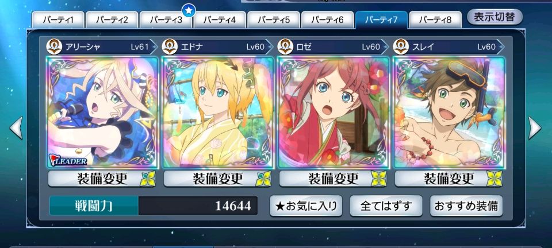Go to the next party with the right arrow
The height and width of the screenshot is (248, 552).
535,128
